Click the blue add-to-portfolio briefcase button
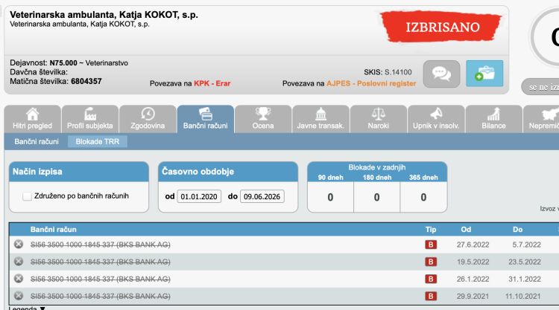 [484, 74]
